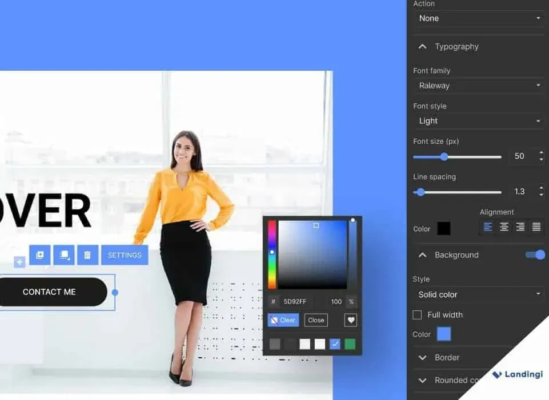Align text right
The width and height of the screenshot is (549, 400).
click(x=520, y=227)
